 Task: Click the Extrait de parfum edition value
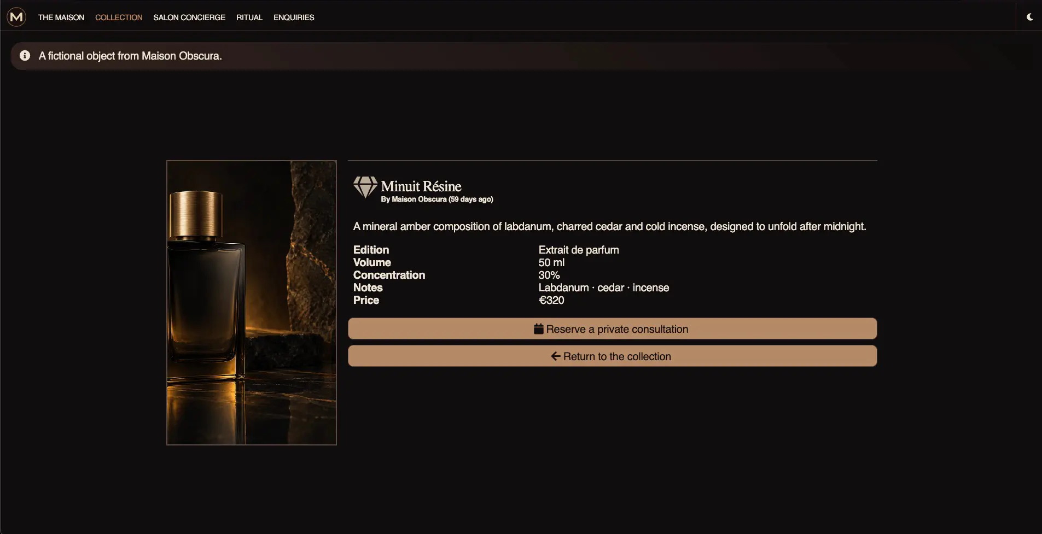(579, 250)
